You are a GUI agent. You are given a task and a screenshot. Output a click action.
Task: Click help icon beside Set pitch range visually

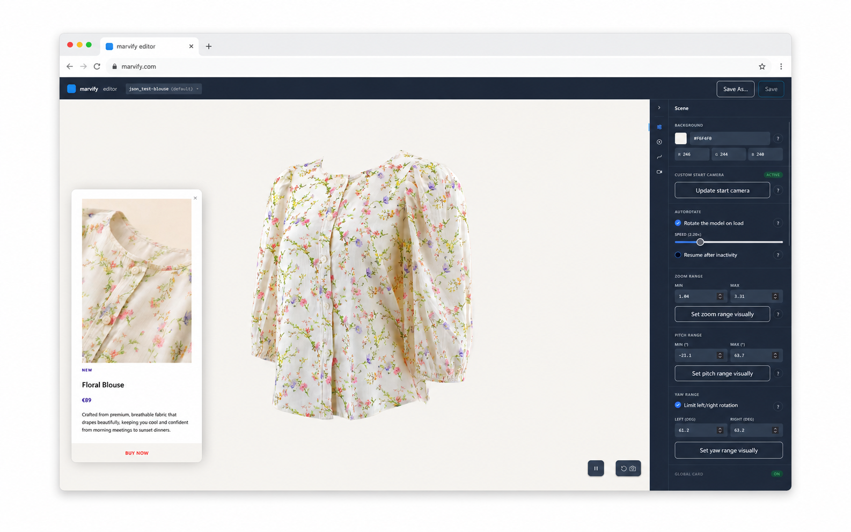point(777,374)
